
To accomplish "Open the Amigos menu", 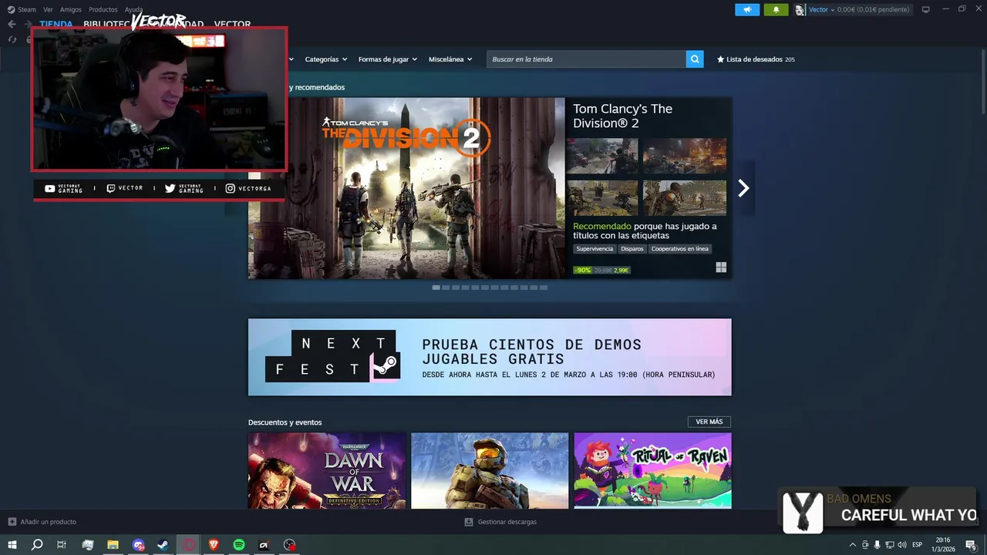I will (x=71, y=9).
